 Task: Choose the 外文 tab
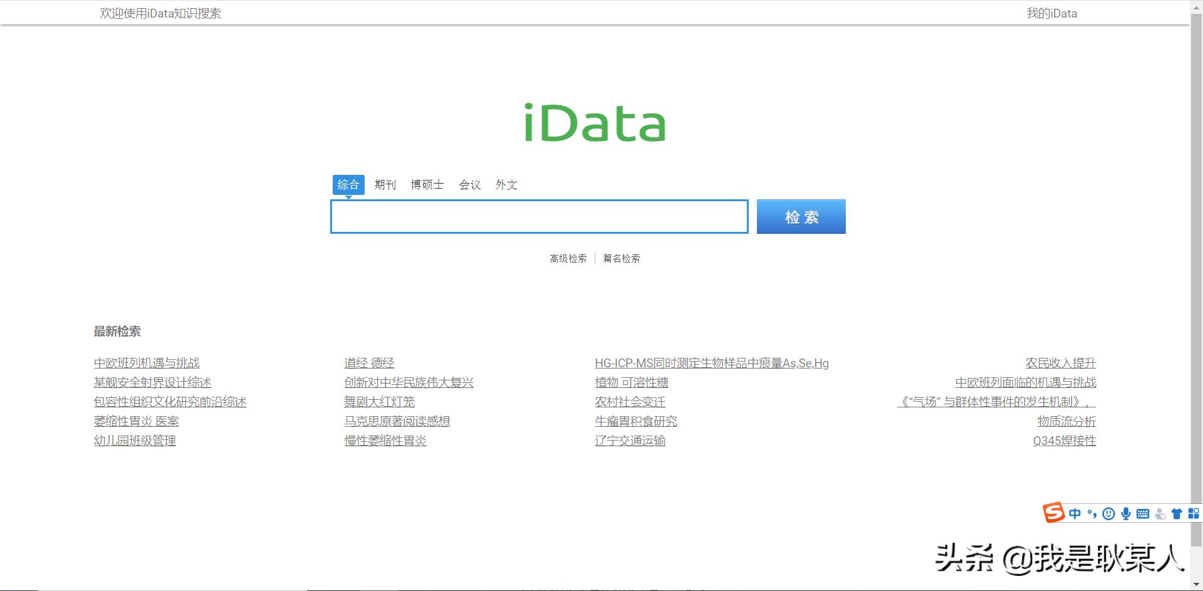[506, 185]
